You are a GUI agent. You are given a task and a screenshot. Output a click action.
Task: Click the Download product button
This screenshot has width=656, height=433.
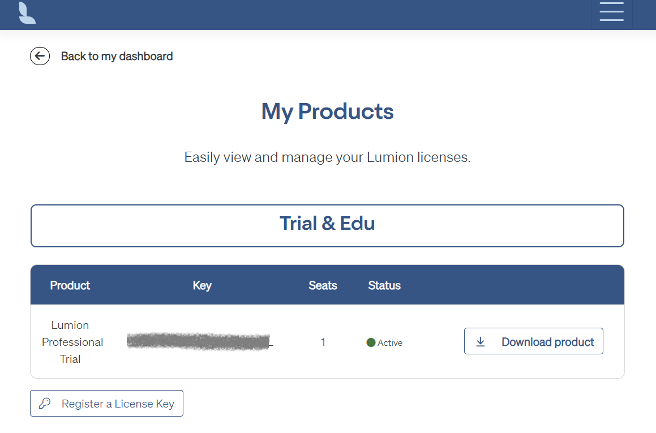(x=533, y=341)
